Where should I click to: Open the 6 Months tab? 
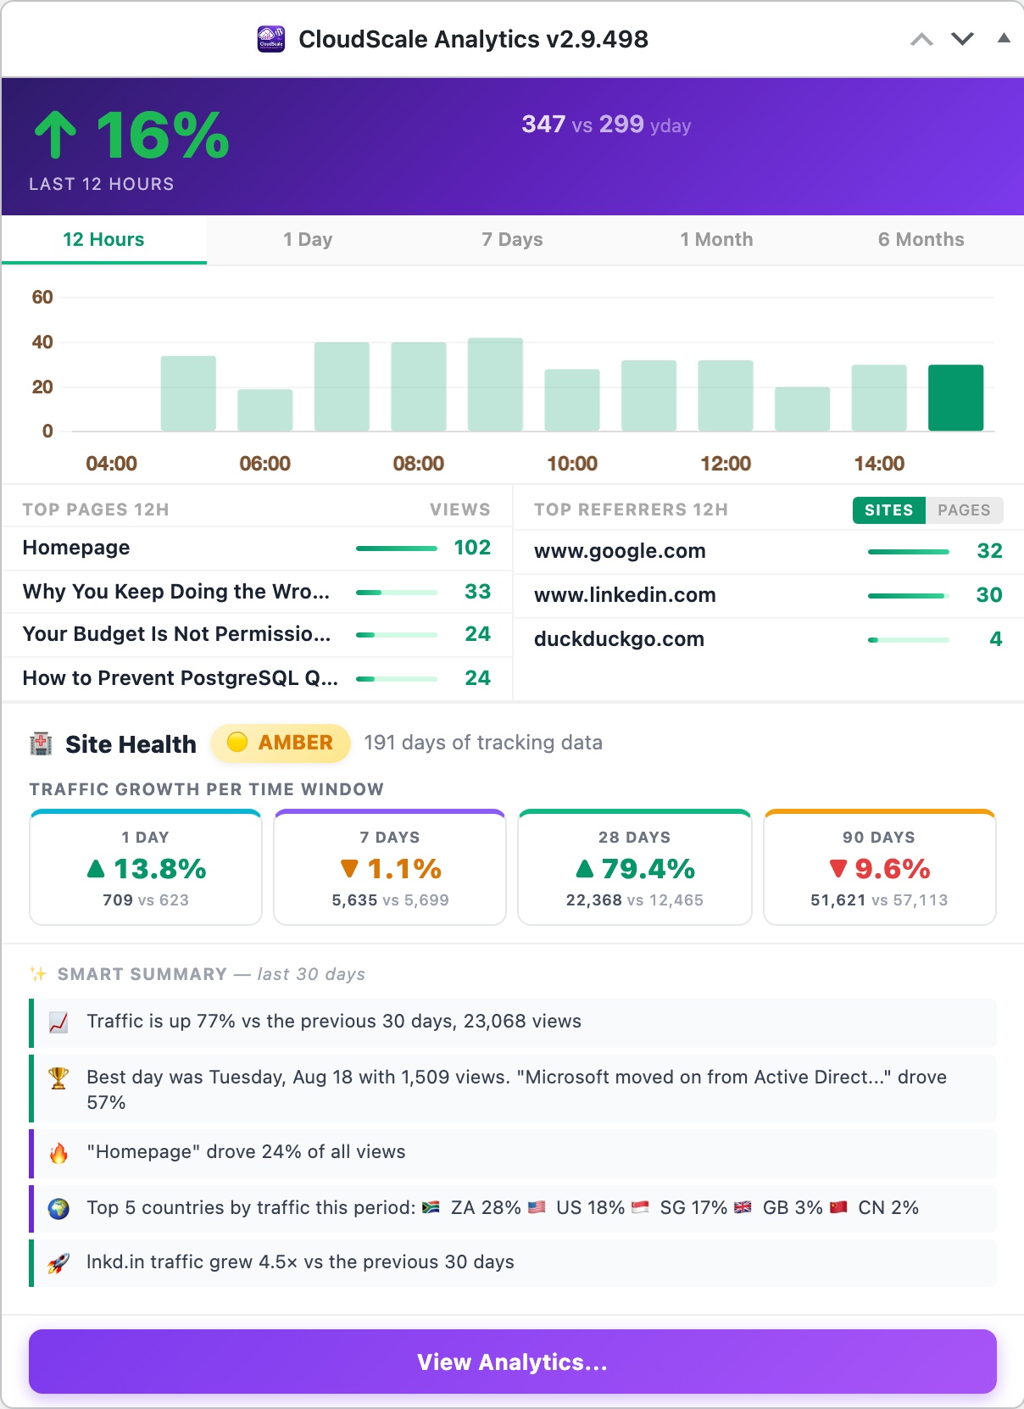(921, 240)
